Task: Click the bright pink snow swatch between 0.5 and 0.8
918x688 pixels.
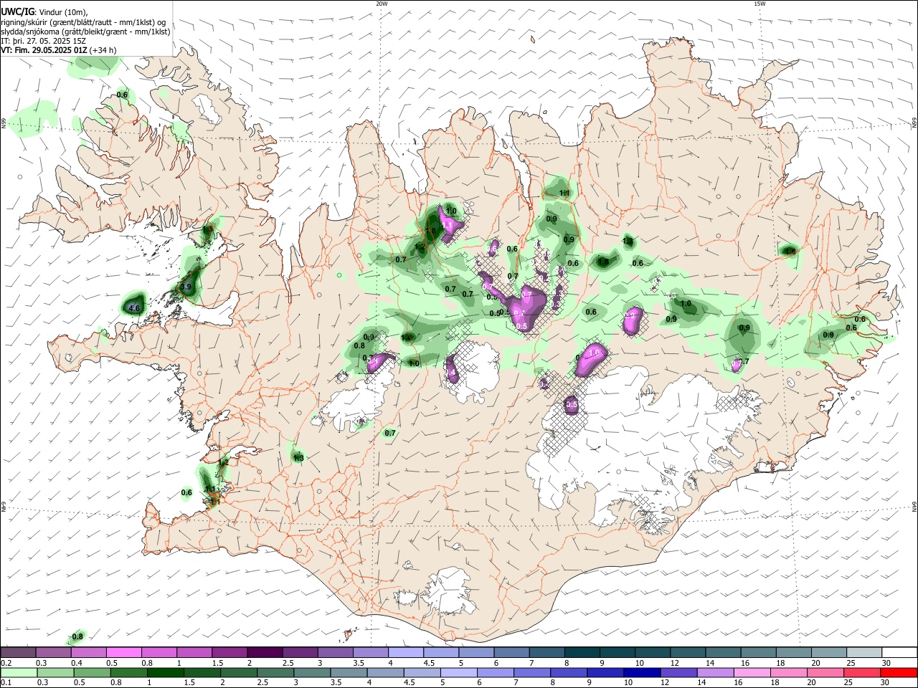Action: pyautogui.click(x=123, y=652)
